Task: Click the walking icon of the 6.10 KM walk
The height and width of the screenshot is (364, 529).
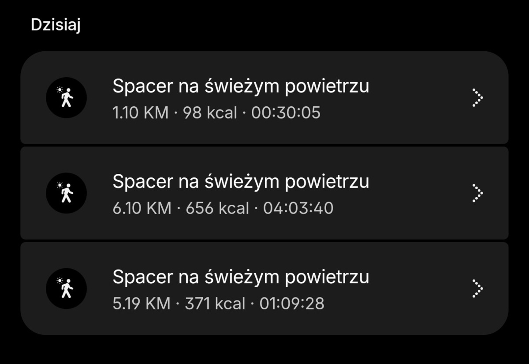Action: (66, 193)
